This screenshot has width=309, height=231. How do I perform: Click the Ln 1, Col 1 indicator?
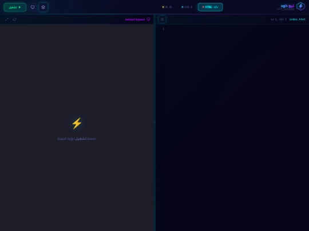pyautogui.click(x=279, y=19)
